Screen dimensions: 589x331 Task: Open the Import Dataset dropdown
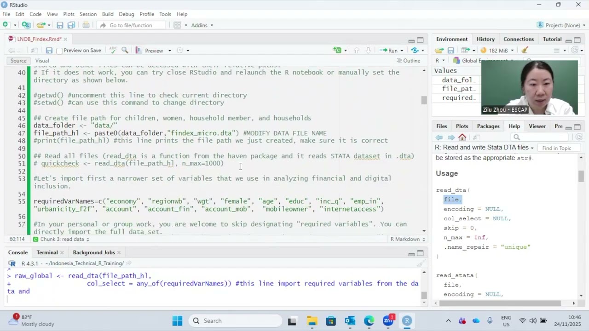tap(468, 50)
